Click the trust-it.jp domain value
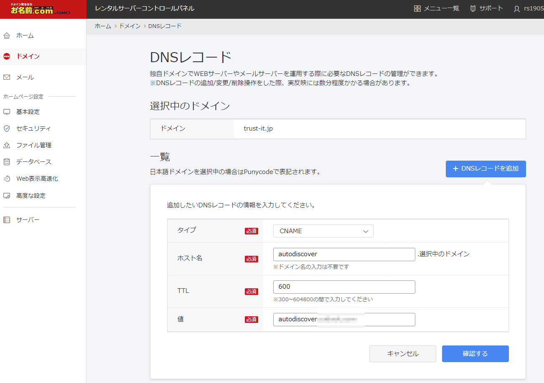Image resolution: width=544 pixels, height=383 pixels. tap(258, 129)
